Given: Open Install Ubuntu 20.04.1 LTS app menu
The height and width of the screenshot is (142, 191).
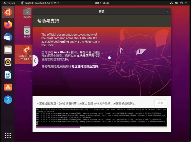Looking at the screenshot, I should point(40,3).
